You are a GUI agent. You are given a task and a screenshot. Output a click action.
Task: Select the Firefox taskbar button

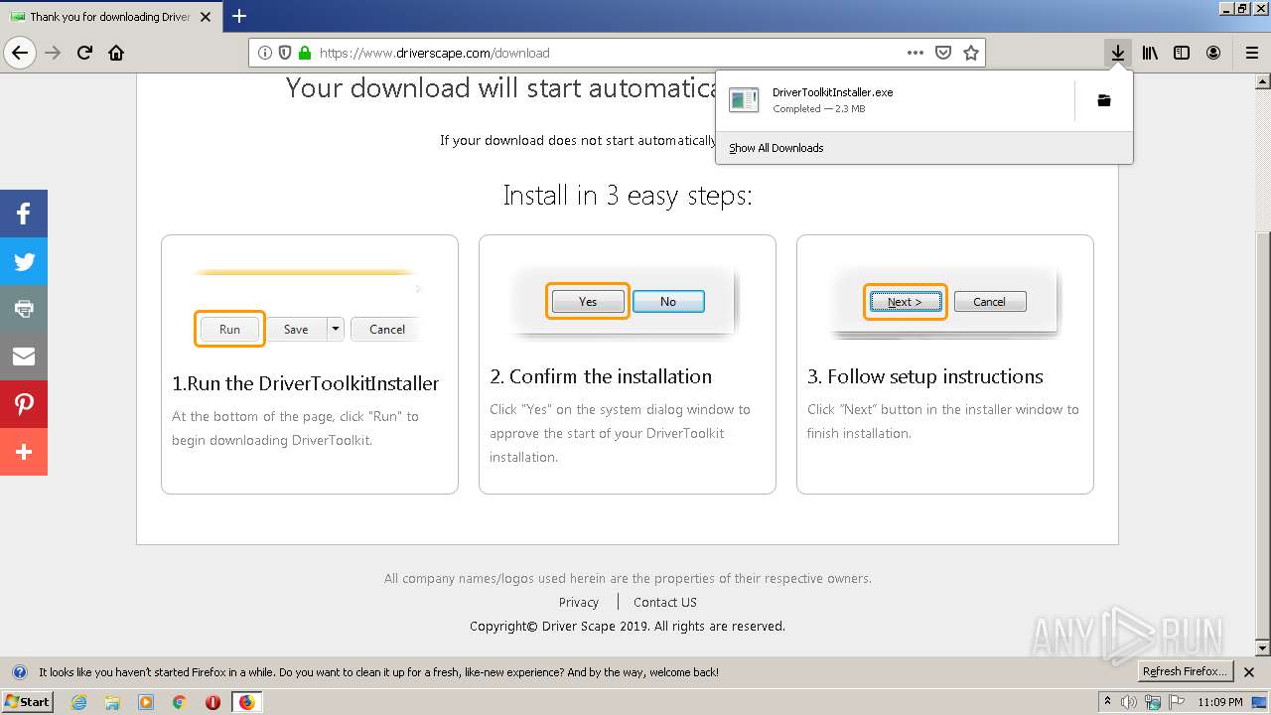[x=246, y=702]
